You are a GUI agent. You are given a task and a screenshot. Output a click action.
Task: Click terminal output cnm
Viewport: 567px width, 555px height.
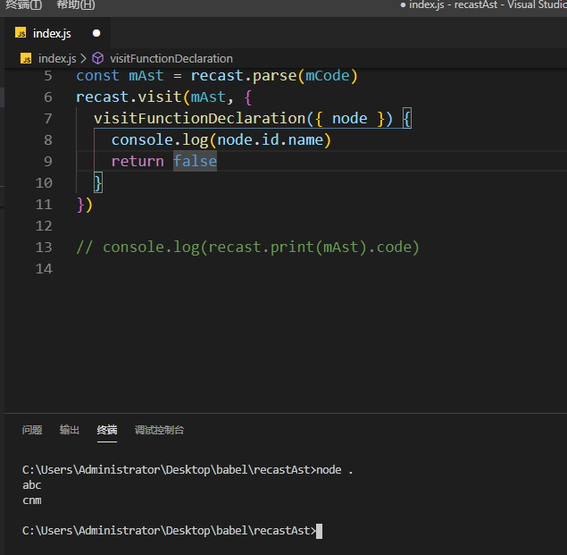point(32,500)
